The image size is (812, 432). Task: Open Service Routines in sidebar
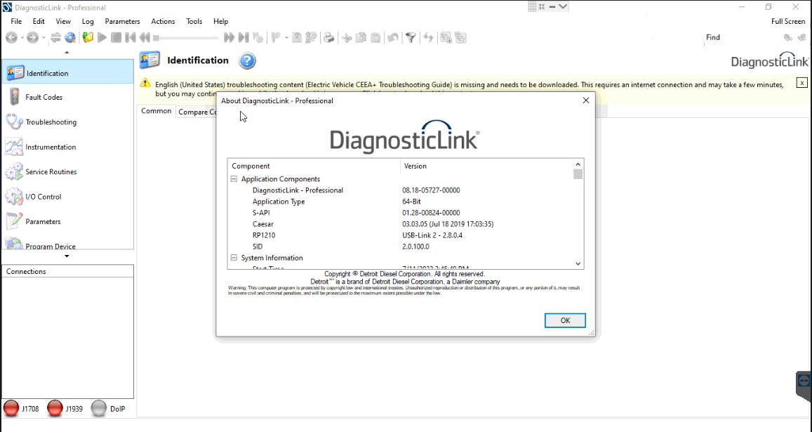pos(51,172)
